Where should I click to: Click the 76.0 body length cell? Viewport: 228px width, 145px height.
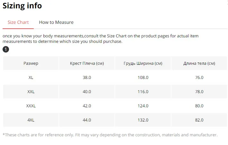point(199,77)
